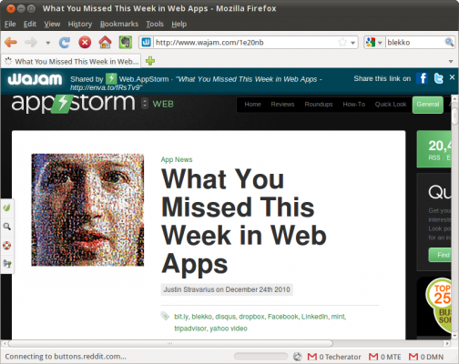Screen dimensions: 459x364
Task: Select the green General nav button
Action: click(428, 105)
